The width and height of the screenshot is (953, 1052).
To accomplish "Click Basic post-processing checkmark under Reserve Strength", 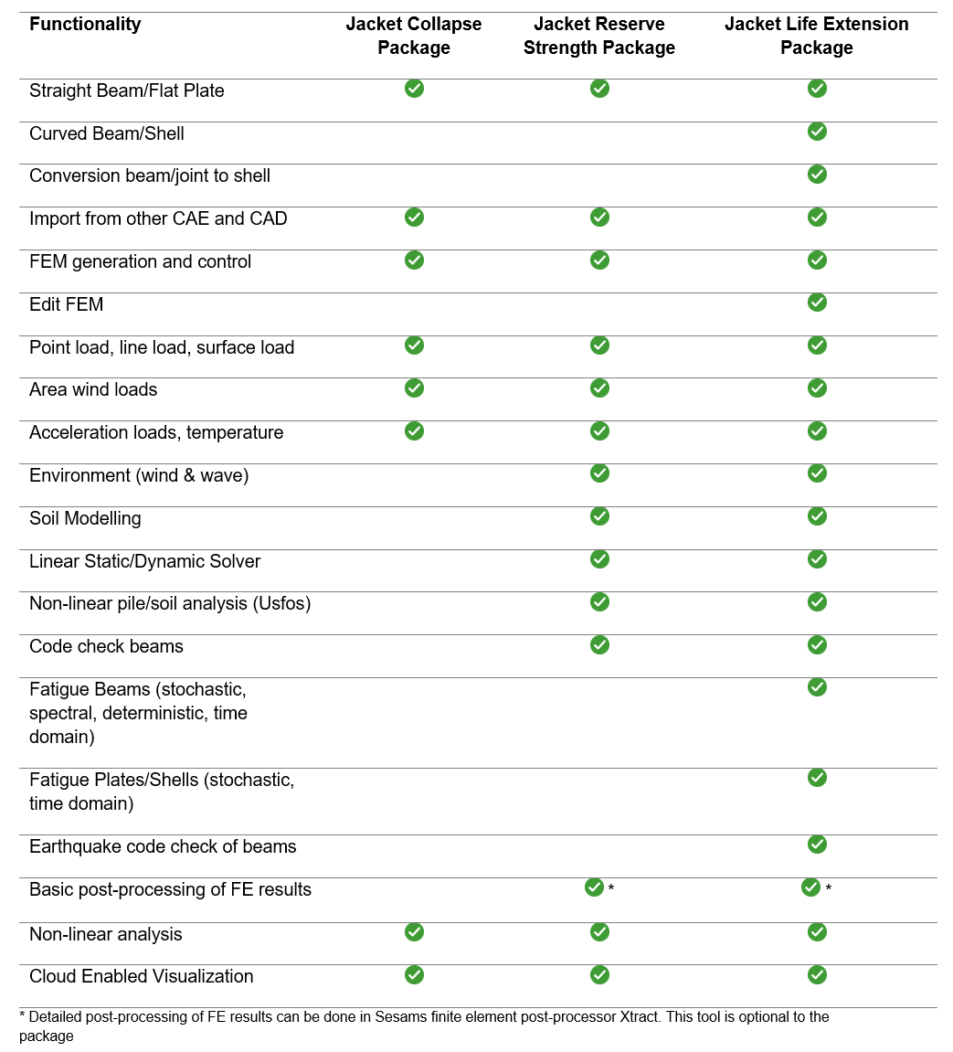I will pyautogui.click(x=594, y=887).
